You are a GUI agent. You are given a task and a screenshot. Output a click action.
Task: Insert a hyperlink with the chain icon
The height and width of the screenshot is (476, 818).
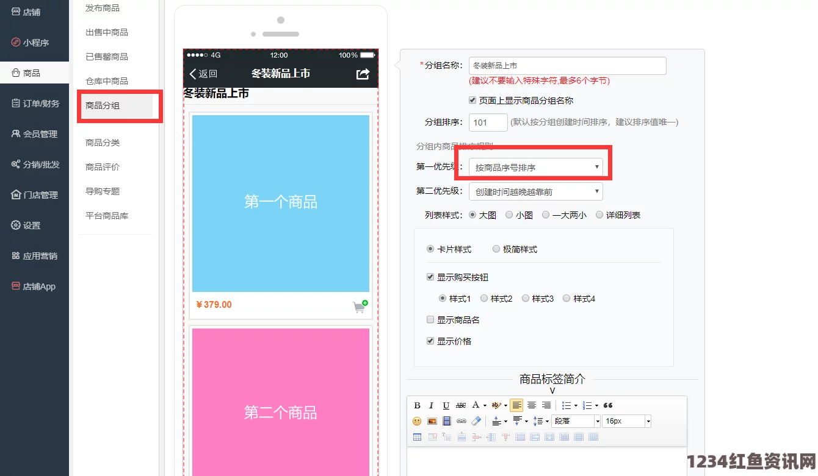coord(461,421)
